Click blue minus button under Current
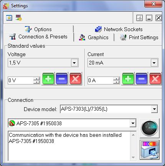Image resolution: width=165 pixels, height=166 pixels. tap(141, 79)
